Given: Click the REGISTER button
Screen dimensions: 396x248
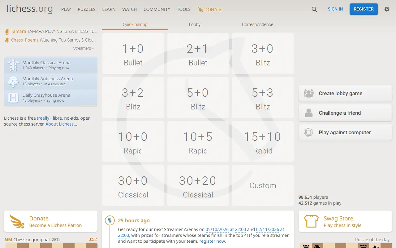Looking at the screenshot, I should coord(364,9).
